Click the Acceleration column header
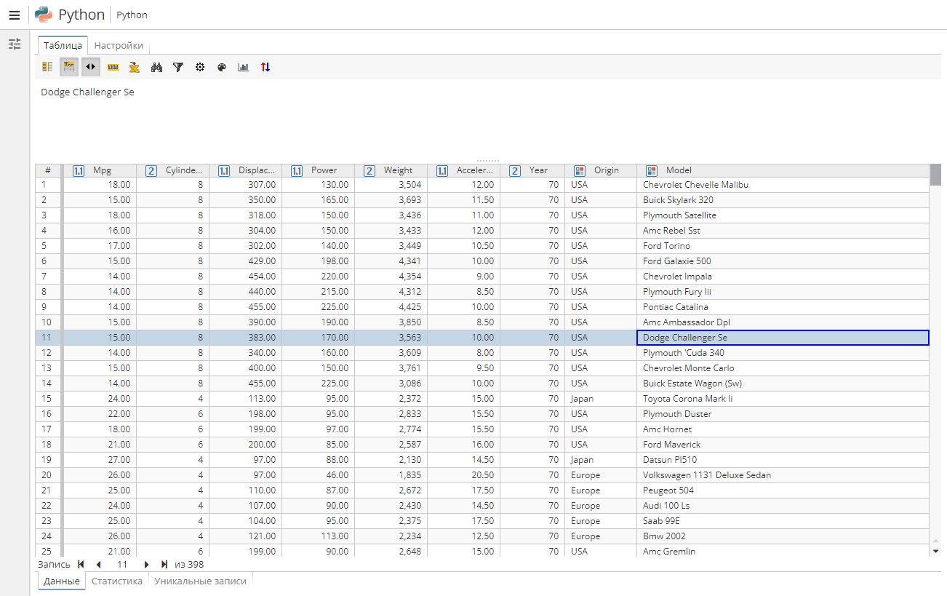Screen dimensions: 947x596 (x=464, y=170)
